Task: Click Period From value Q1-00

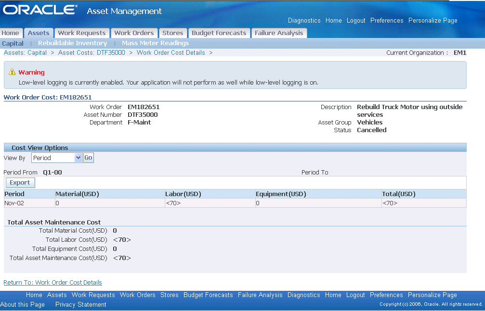Action: [52, 173]
